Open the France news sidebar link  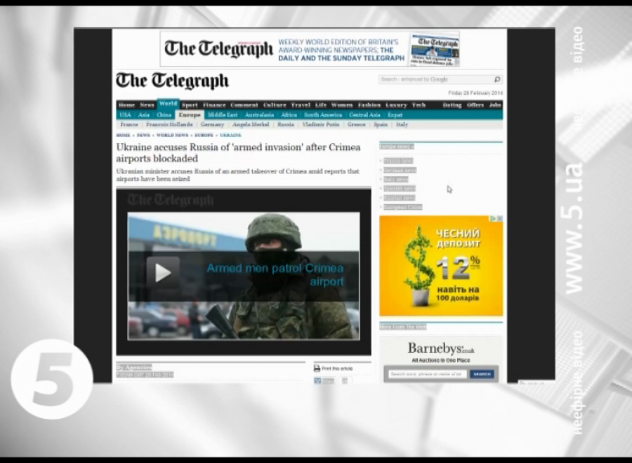coord(398,161)
